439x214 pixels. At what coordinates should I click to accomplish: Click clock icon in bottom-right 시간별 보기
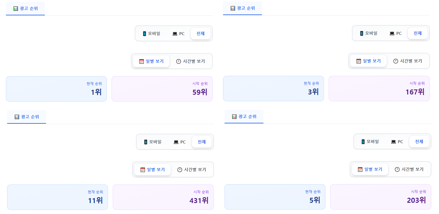[397, 169]
